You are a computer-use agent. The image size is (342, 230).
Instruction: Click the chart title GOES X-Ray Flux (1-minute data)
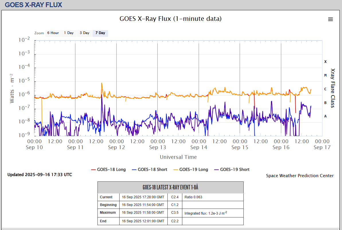point(171,19)
